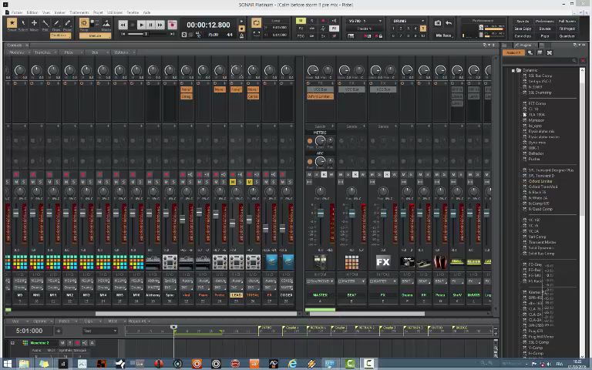Image resolution: width=592 pixels, height=370 pixels.
Task: Click the red Record button
Action: [x=171, y=25]
